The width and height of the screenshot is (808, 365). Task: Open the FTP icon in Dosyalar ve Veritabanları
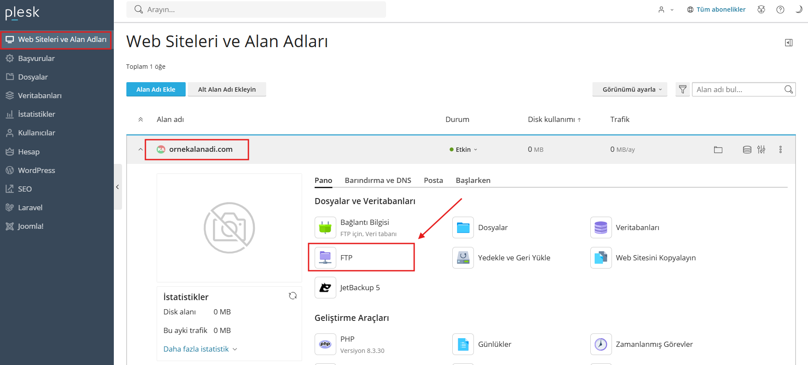[325, 258]
